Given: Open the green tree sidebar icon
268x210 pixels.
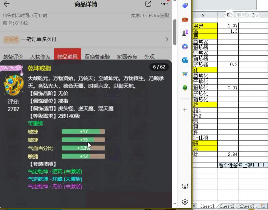Looking at the screenshot, I should (185, 88).
